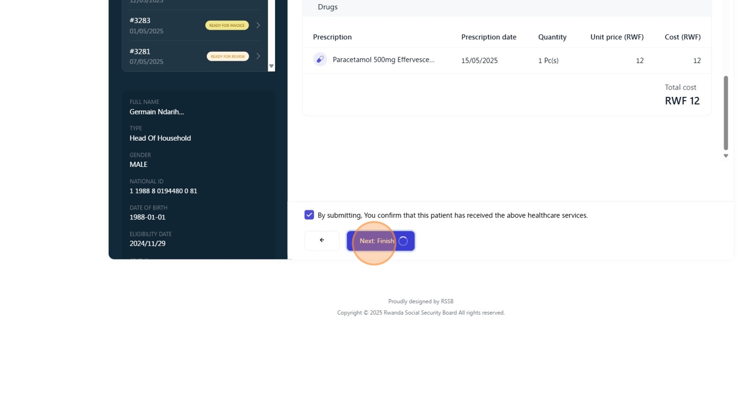The image size is (752, 419).
Task: Click the visit list scroll down arrow
Action: (x=271, y=66)
